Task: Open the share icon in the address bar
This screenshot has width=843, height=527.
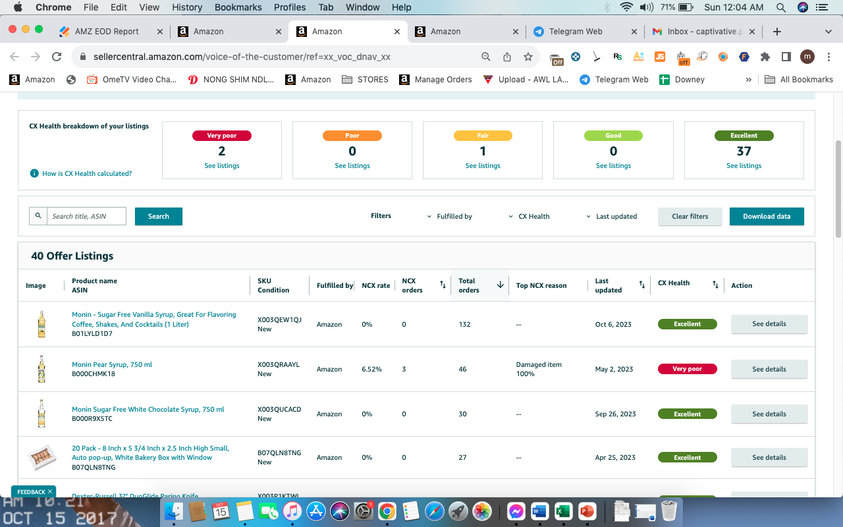Action: point(507,57)
